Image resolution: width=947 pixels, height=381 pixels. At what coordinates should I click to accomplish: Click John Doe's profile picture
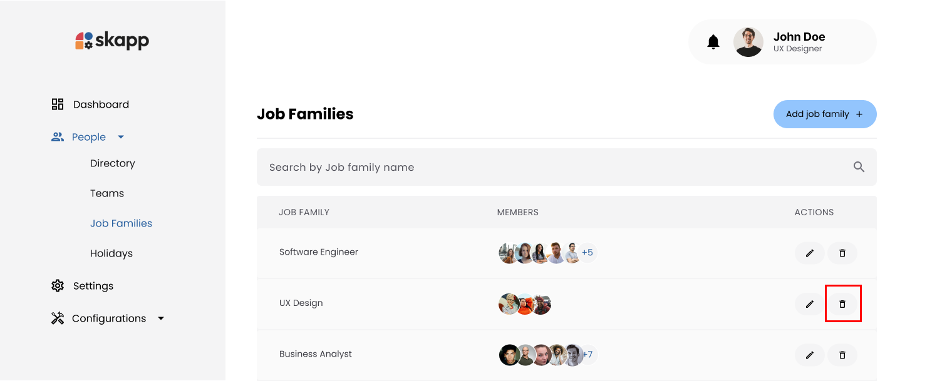tap(748, 41)
